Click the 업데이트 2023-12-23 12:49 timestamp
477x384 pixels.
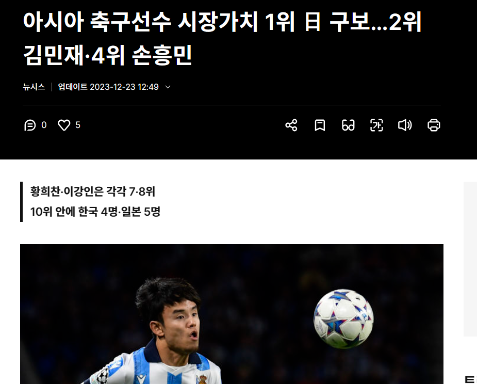pos(108,87)
